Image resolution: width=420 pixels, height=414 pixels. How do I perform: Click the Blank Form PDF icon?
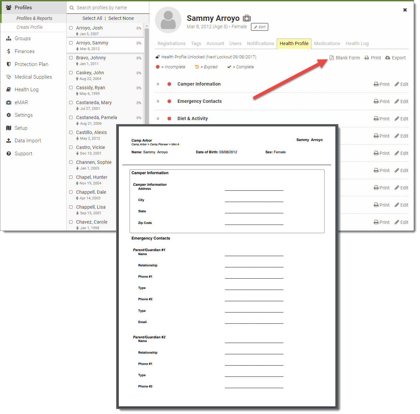[331, 58]
